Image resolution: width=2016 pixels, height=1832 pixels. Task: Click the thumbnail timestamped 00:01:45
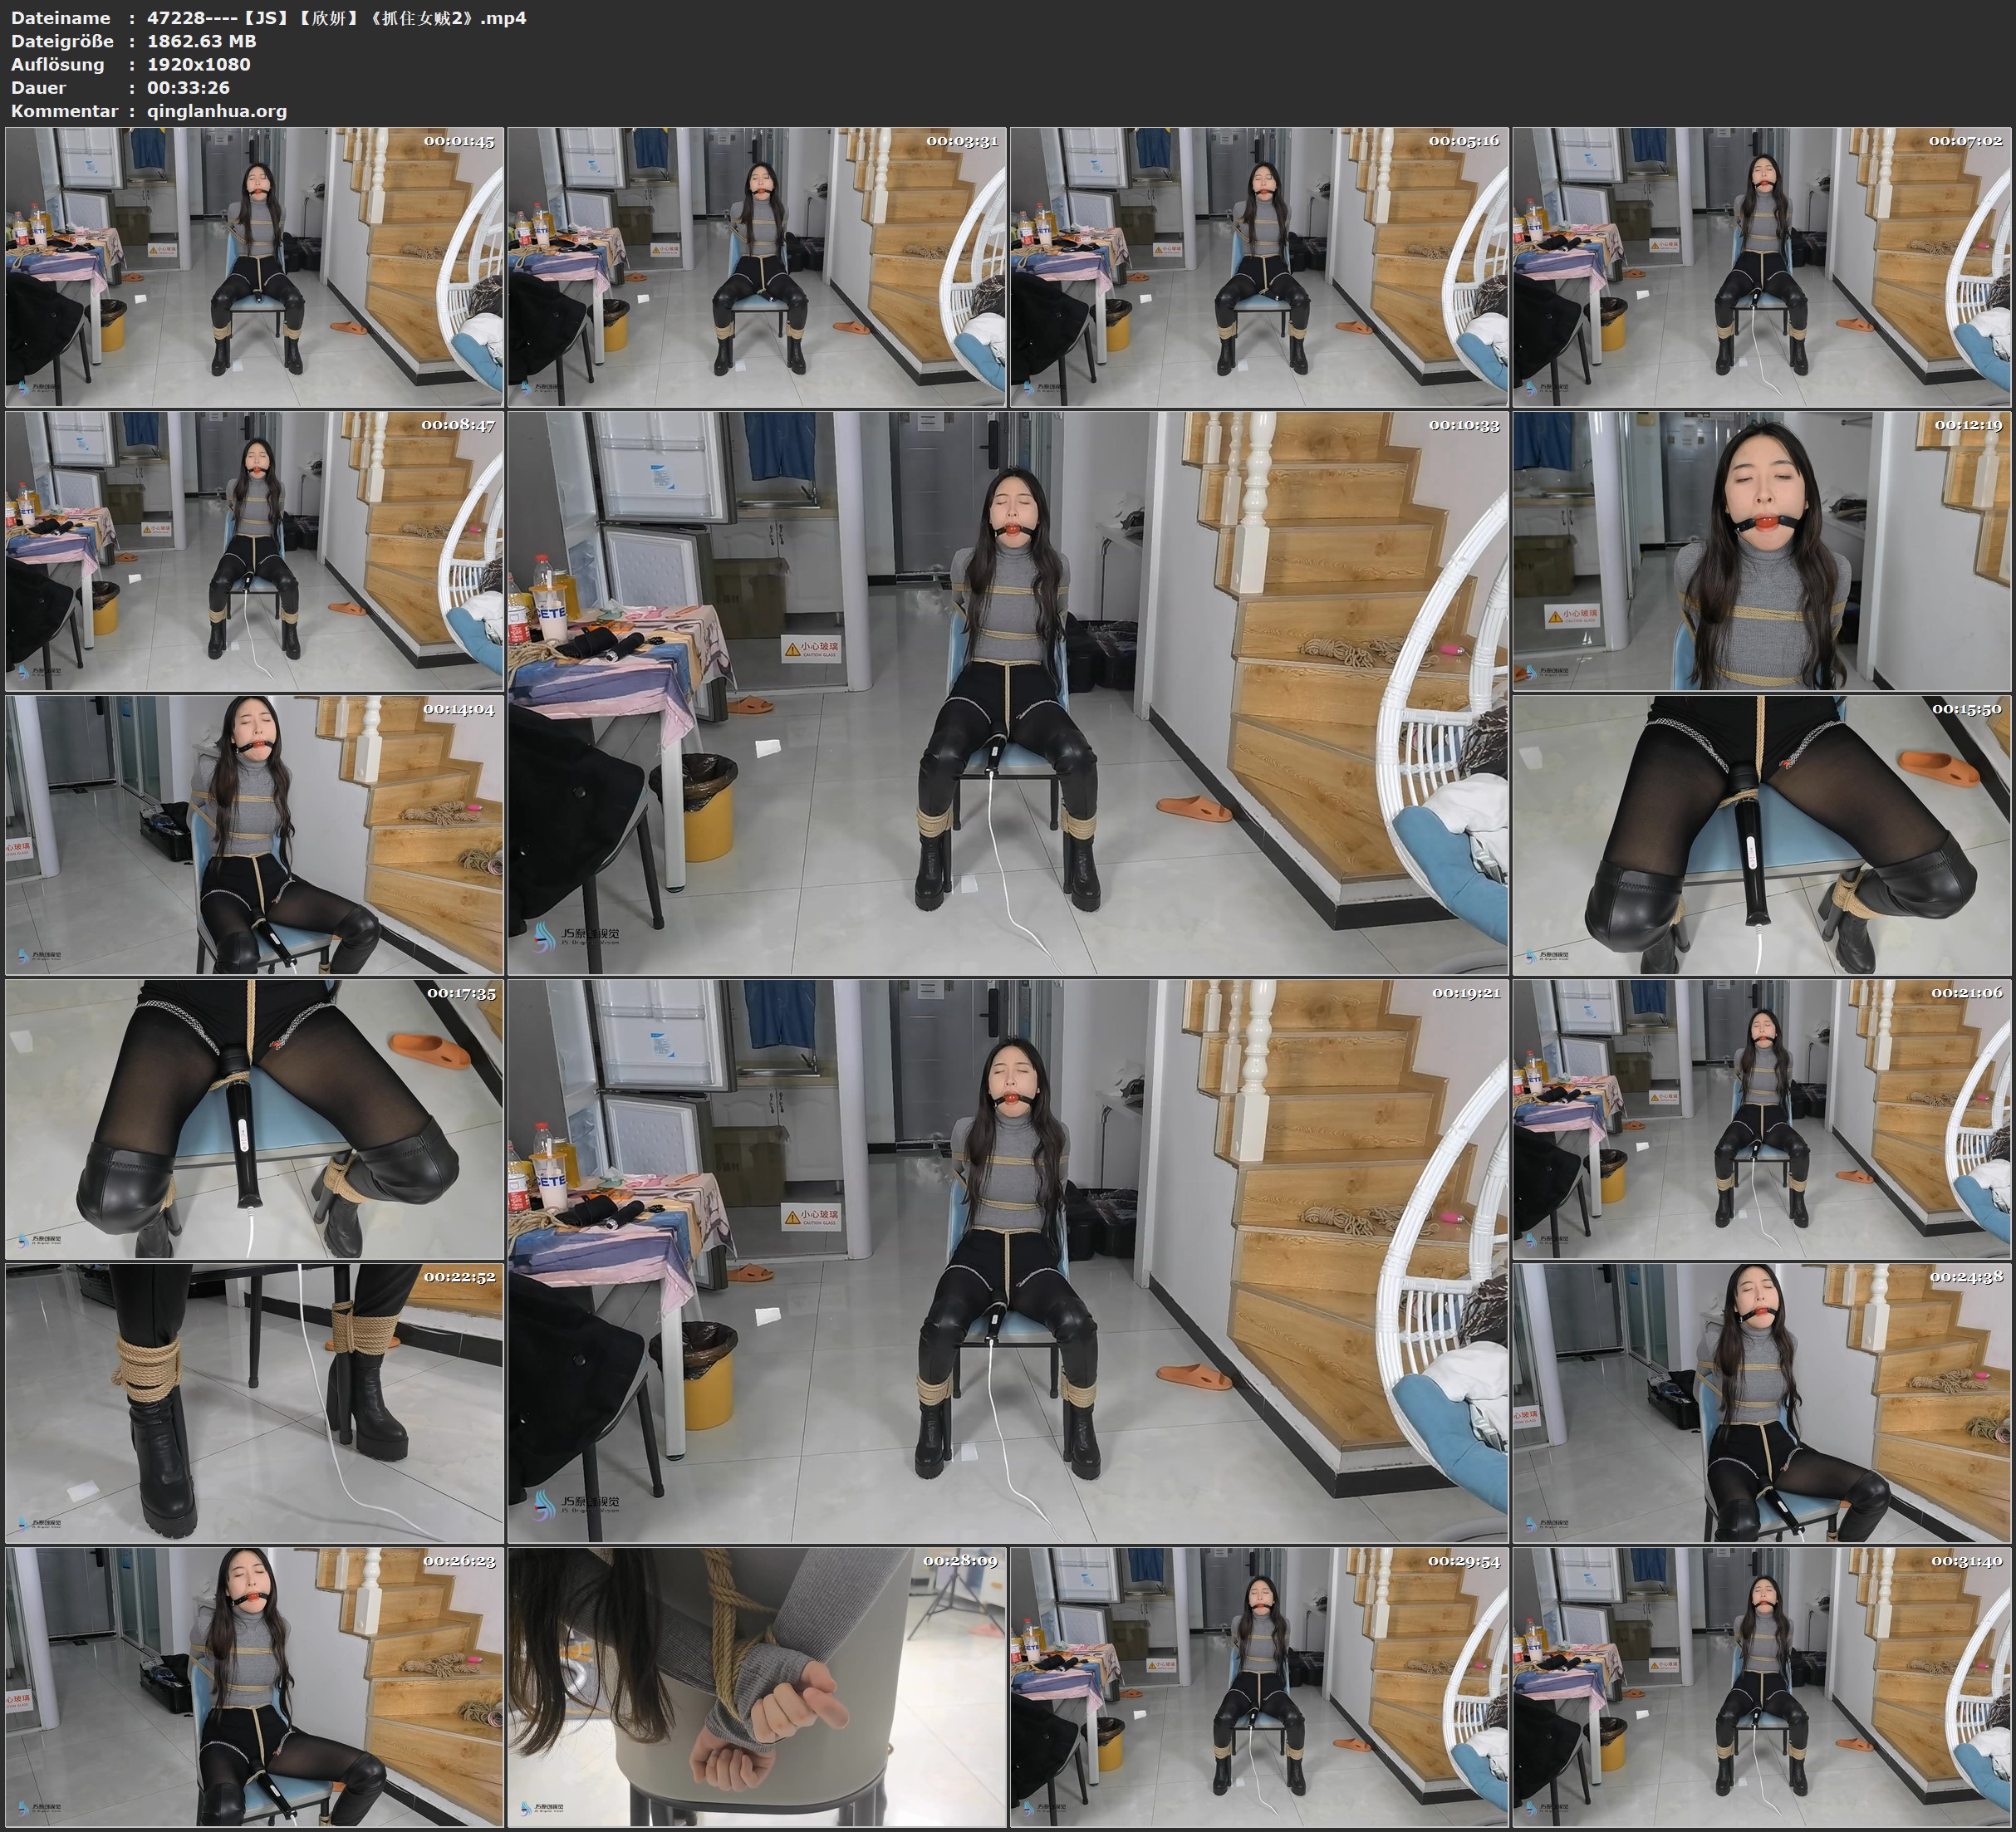[x=254, y=267]
